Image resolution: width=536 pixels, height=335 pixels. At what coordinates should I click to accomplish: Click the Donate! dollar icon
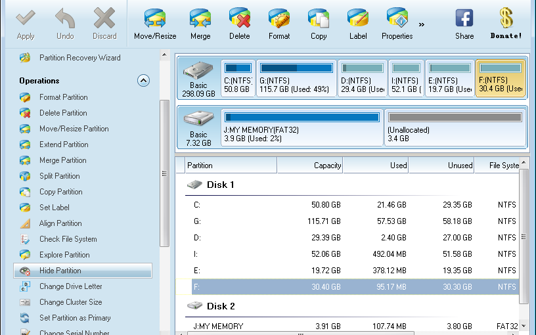tap(506, 24)
